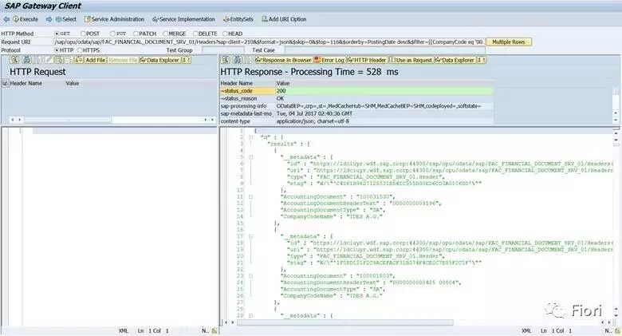Click the Test Case input field
622x336 pixels.
(385, 50)
